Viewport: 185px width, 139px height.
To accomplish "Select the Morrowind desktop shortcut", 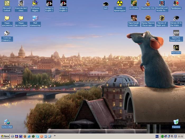I will [x=176, y=50].
